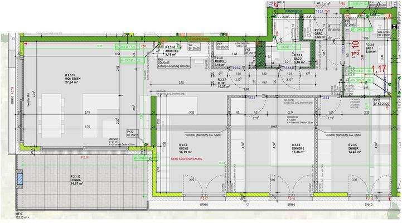The image size is (402, 223).
Task: Select the steel column symbol left of Zimmer 1
Action: 316,128
